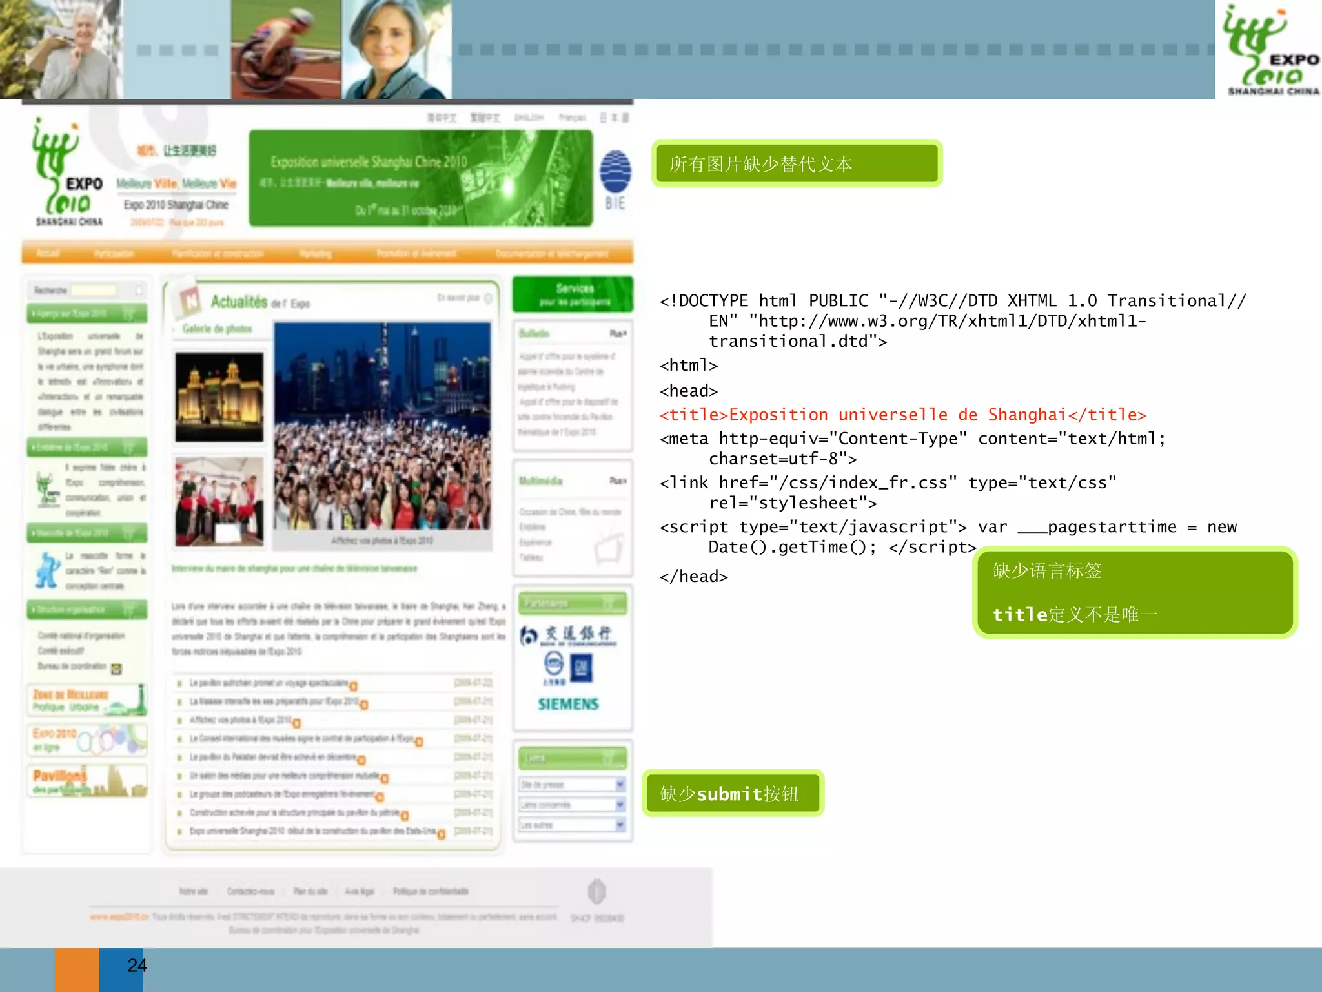The width and height of the screenshot is (1322, 992).
Task: Open 'Planification et construction' menu item
Action: point(218,253)
